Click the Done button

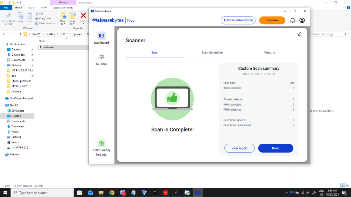(276, 148)
